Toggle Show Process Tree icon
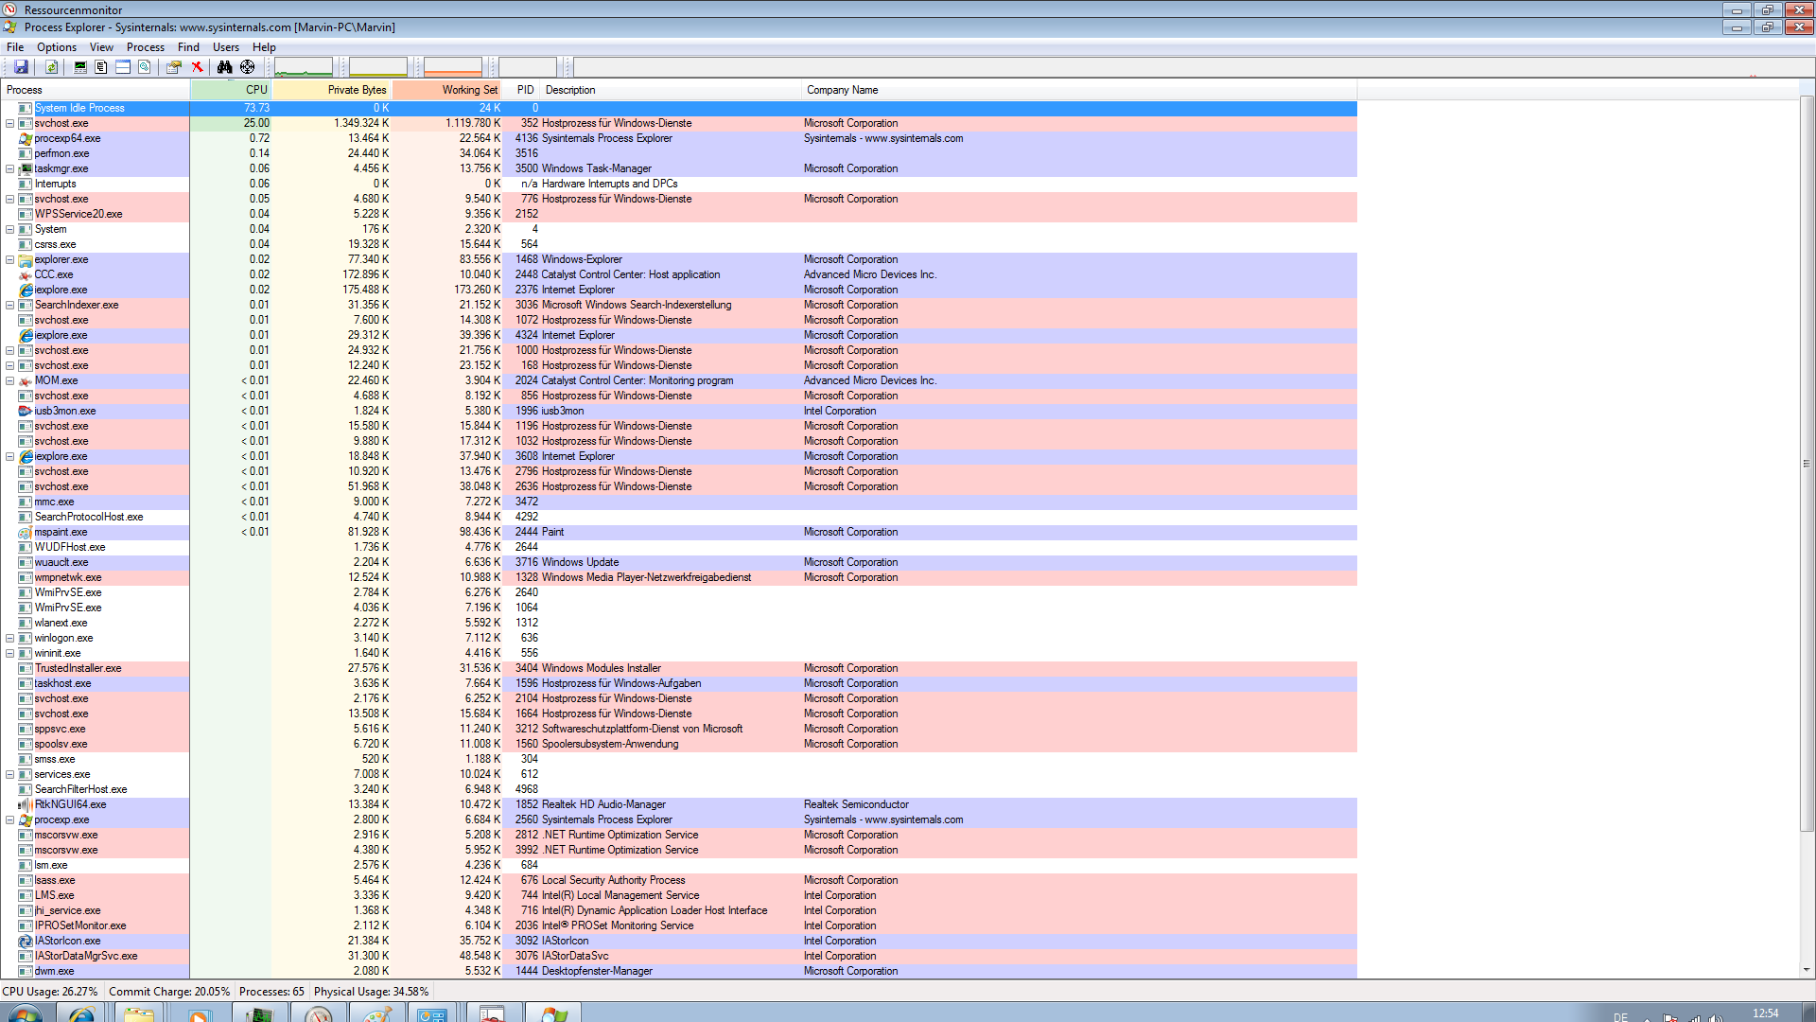Screen dimensions: 1816x1022 click(101, 67)
